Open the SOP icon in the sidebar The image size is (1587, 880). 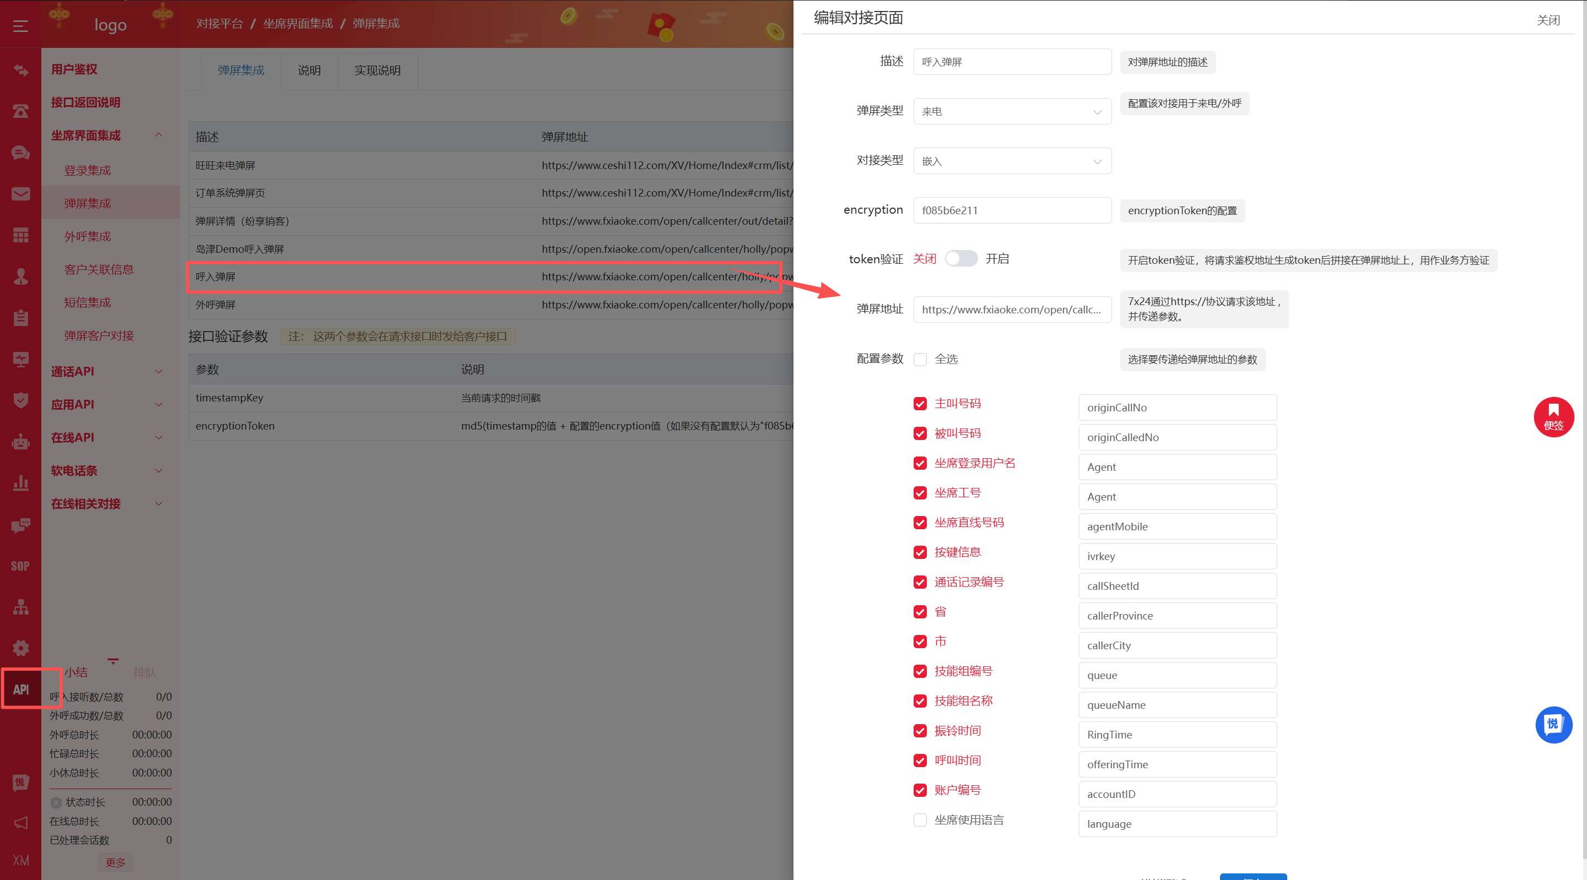click(x=20, y=566)
